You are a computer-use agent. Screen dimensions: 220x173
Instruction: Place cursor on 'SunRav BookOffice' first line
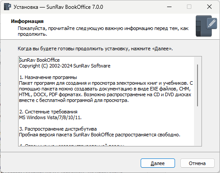click(x=39, y=60)
